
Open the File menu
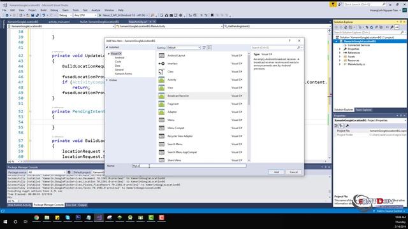[x=4, y=10]
